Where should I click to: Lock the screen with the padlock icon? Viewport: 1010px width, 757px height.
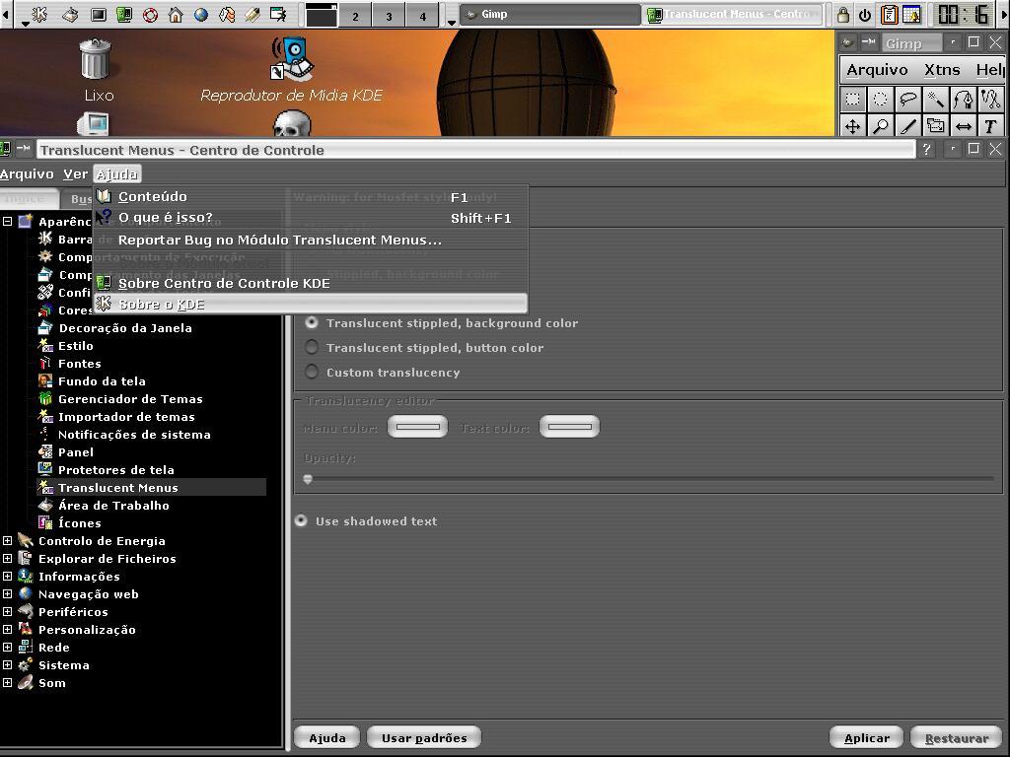(x=842, y=14)
